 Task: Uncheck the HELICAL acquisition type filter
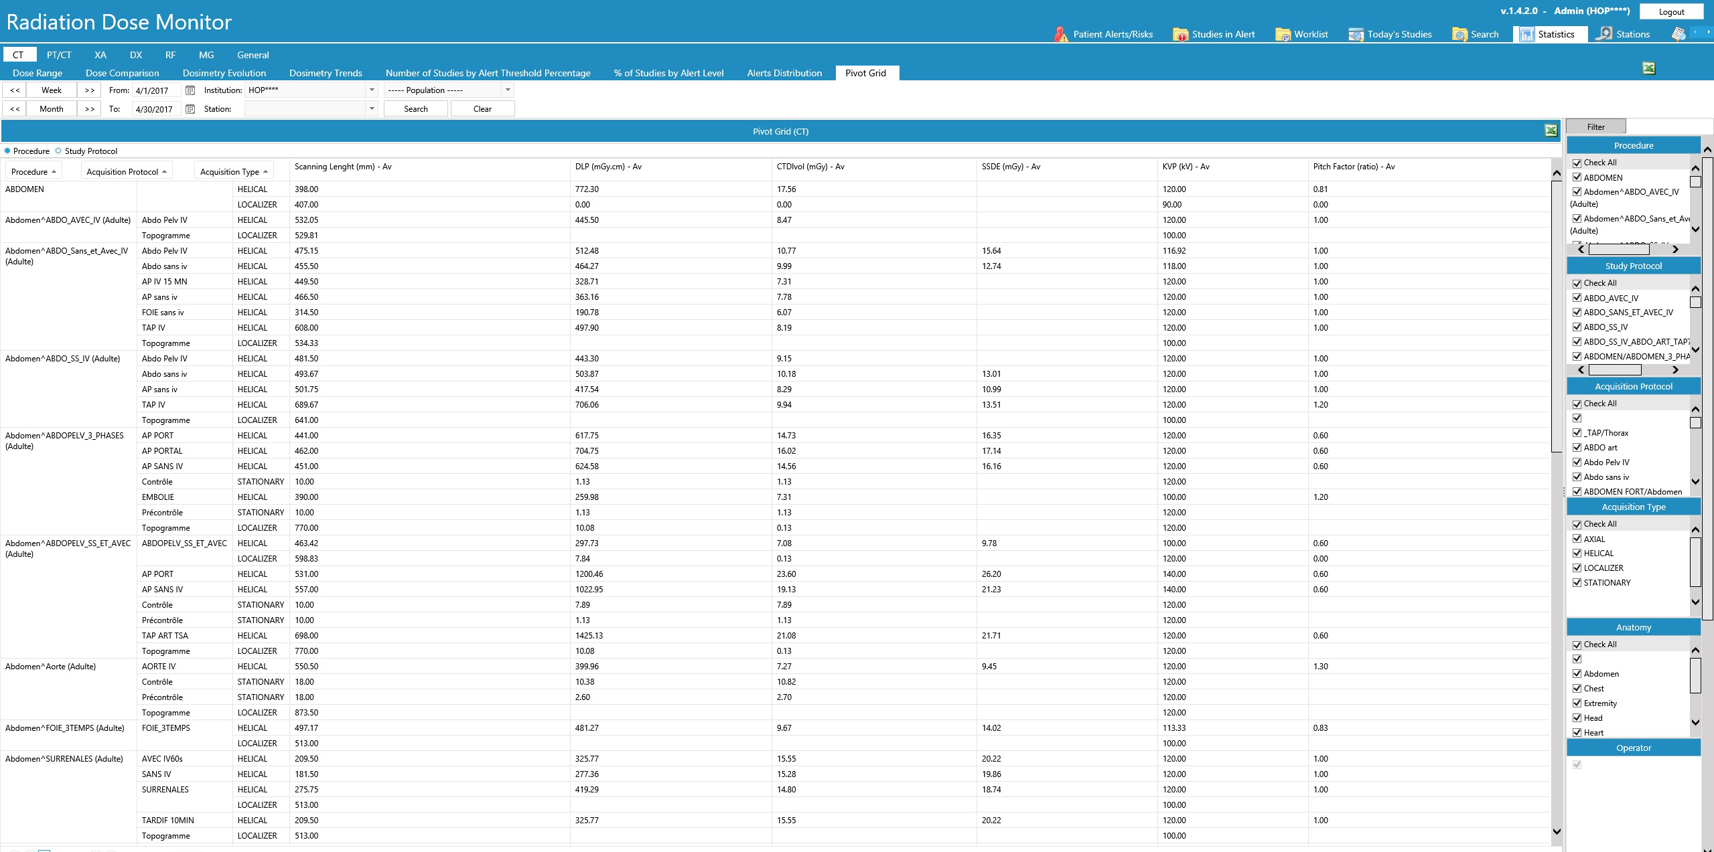pos(1577,553)
